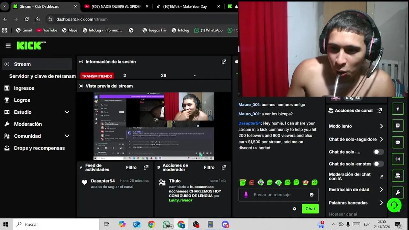Click the purple microphone icon in chat input
The image size is (409, 230).
[246, 195]
